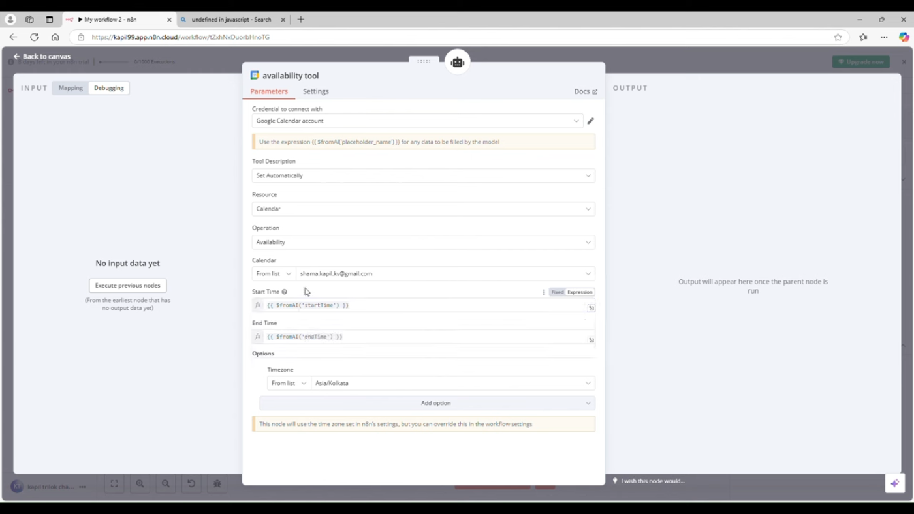Image resolution: width=914 pixels, height=514 pixels.
Task: Open expression editor for End Time field
Action: [x=591, y=340]
